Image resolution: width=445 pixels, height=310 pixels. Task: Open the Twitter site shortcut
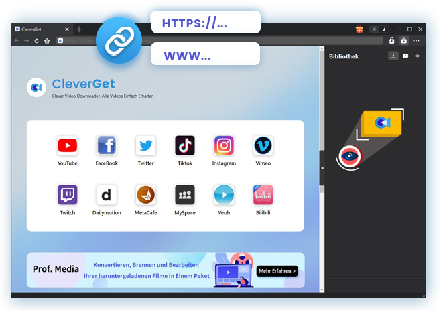146,146
